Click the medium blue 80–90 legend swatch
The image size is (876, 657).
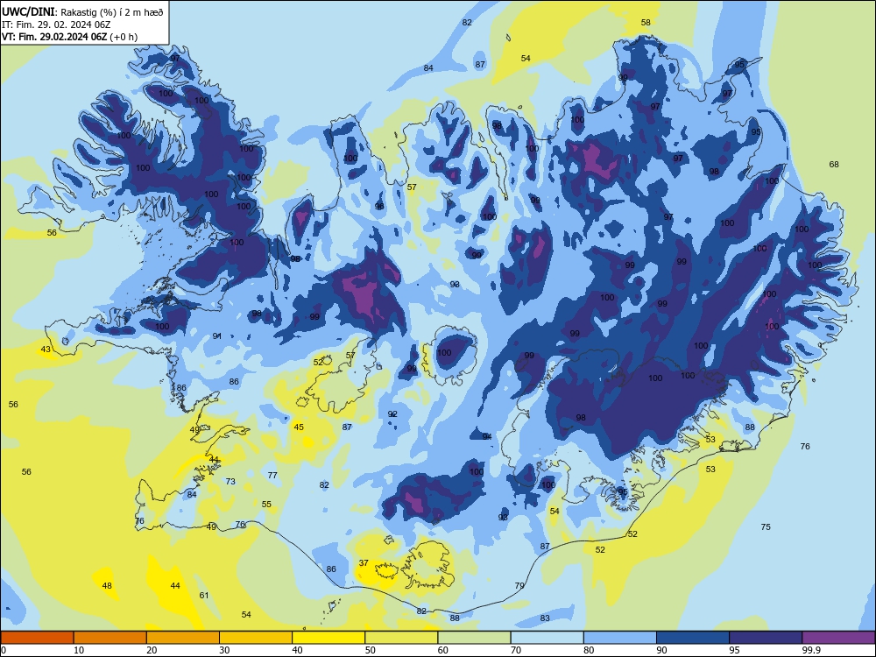click(x=620, y=638)
